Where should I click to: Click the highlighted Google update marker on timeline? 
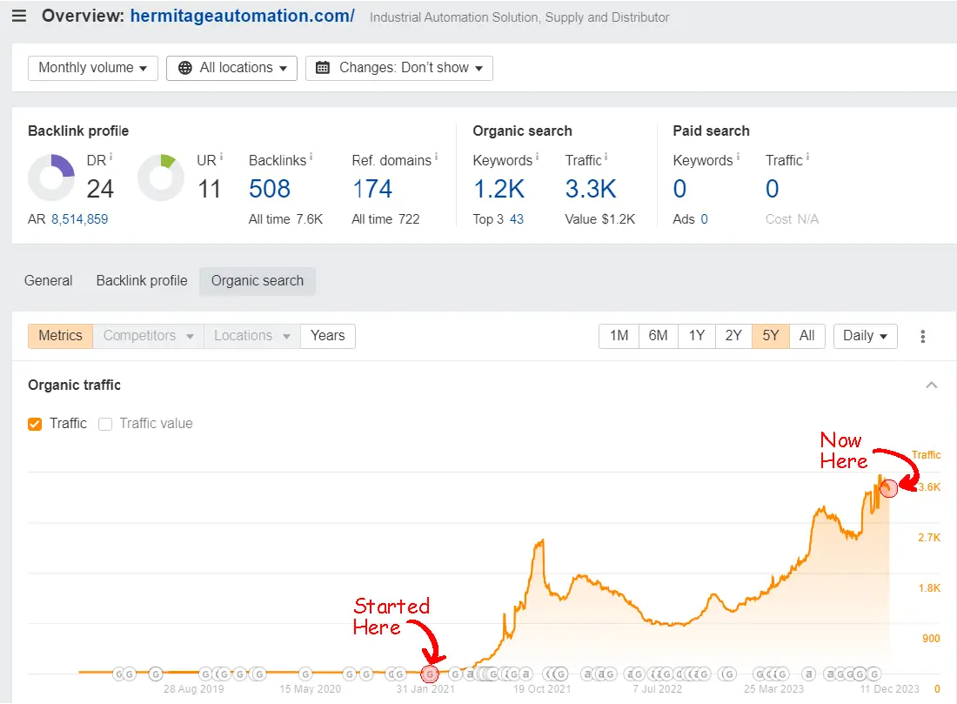[429, 674]
